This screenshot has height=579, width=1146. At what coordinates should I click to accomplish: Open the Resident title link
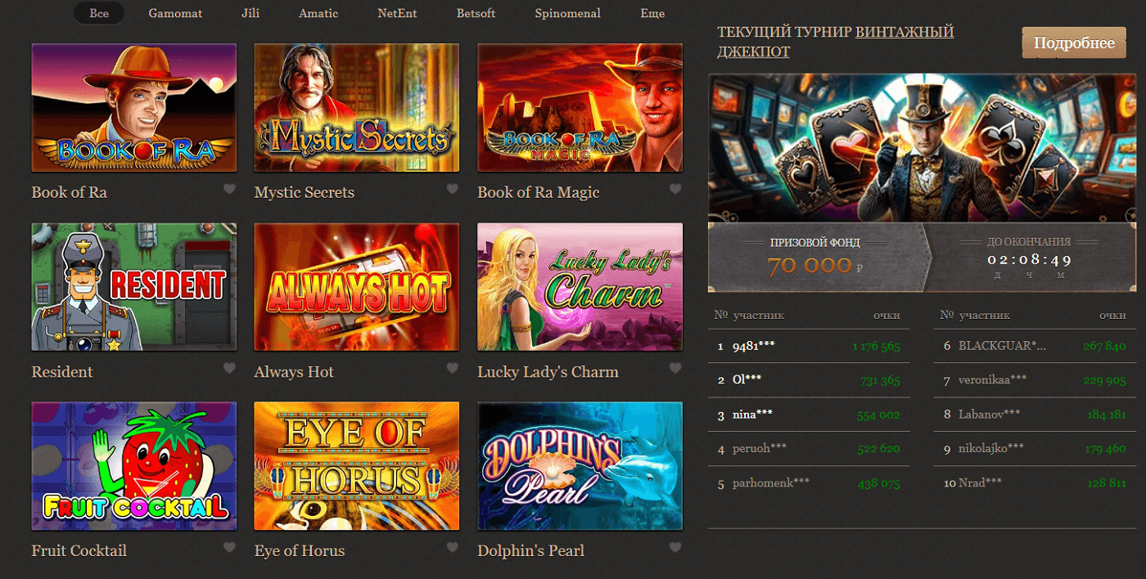[x=62, y=371]
